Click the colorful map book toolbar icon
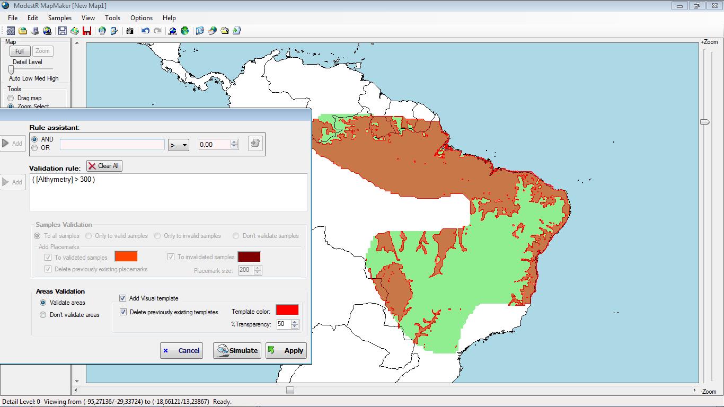724x407 pixels. click(x=75, y=31)
